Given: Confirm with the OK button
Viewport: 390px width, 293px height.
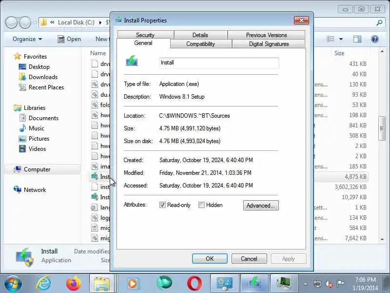Looking at the screenshot, I should tap(210, 259).
